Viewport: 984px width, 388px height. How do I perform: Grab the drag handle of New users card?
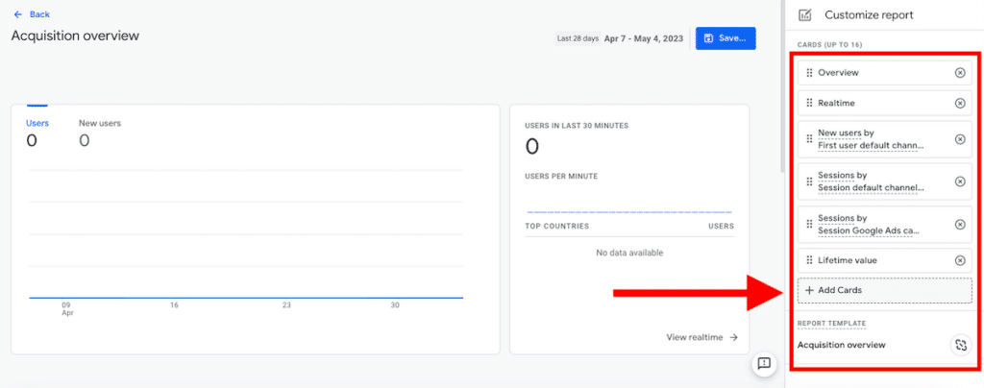tap(809, 139)
